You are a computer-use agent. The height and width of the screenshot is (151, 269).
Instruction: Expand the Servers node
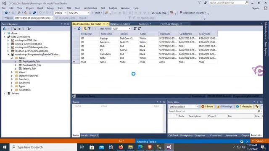pyautogui.click(x=4, y=94)
